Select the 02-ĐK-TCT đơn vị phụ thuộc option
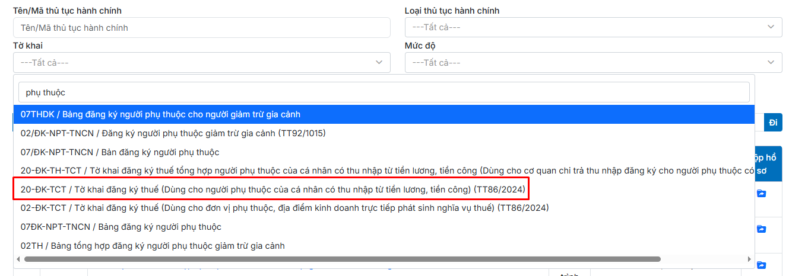The width and height of the screenshot is (789, 276). tap(384, 208)
